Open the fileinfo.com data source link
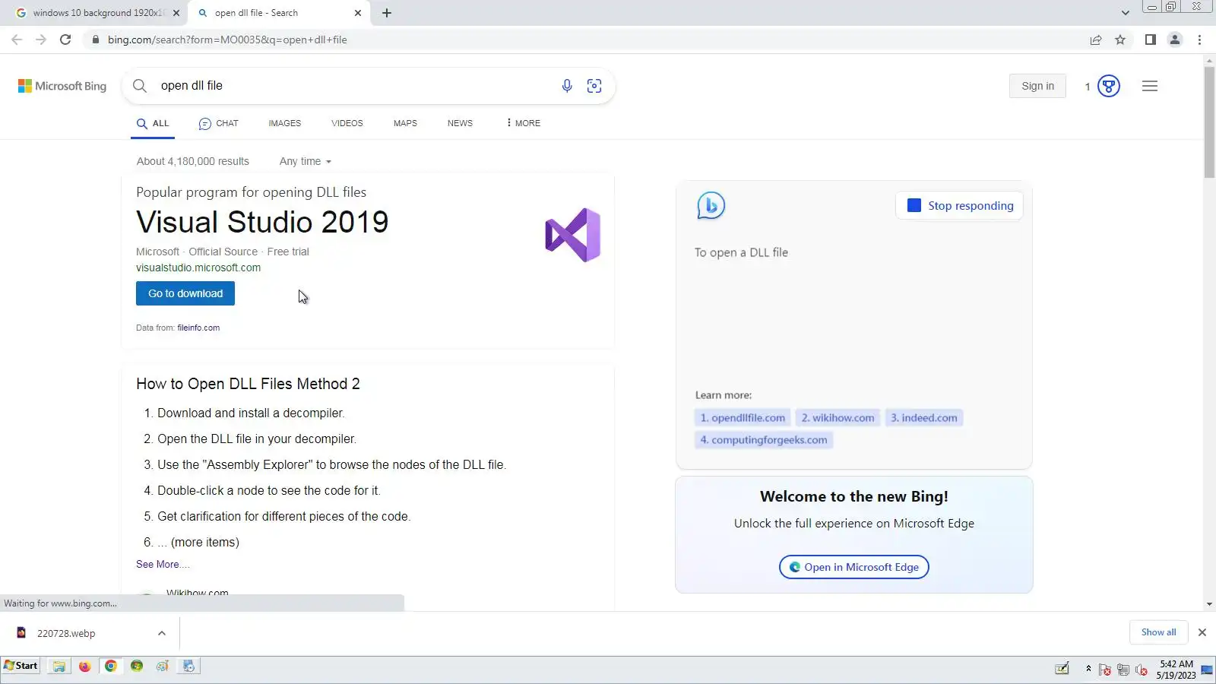1216x684 pixels. coord(198,328)
